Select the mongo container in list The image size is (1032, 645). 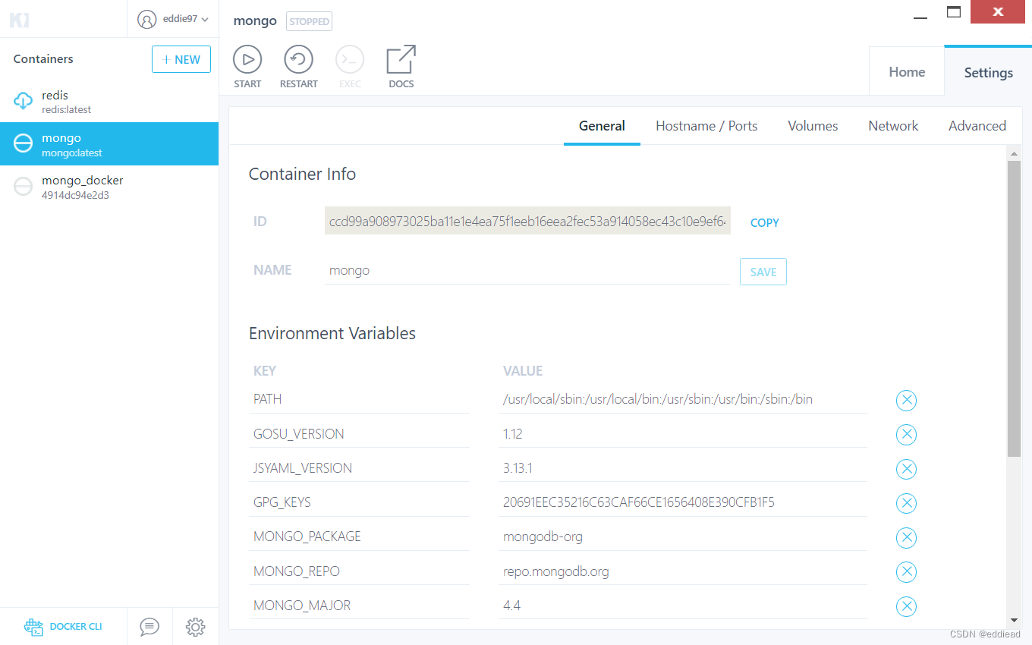pos(109,144)
